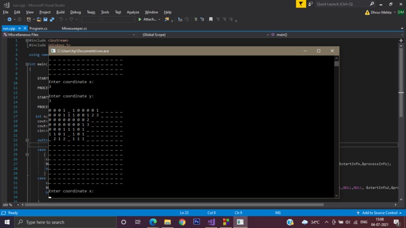Click the account warning triangle icon

[367, 13]
